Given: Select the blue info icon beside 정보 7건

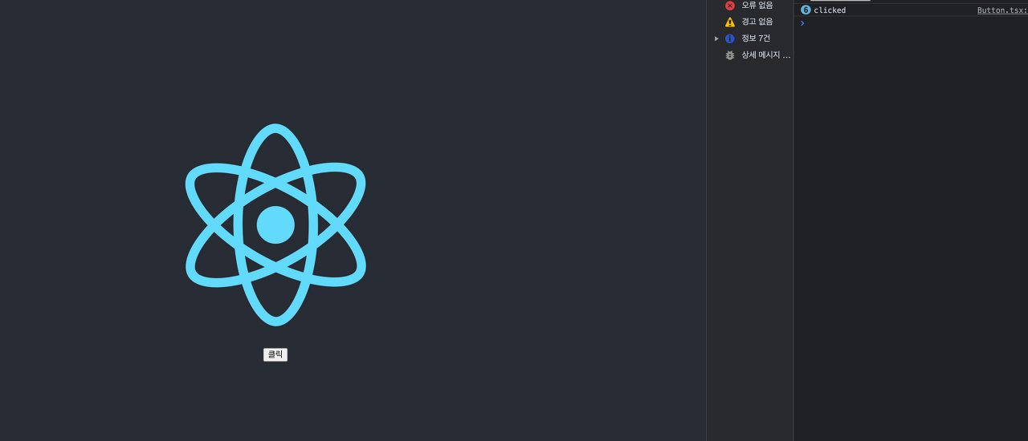Looking at the screenshot, I should point(730,38).
